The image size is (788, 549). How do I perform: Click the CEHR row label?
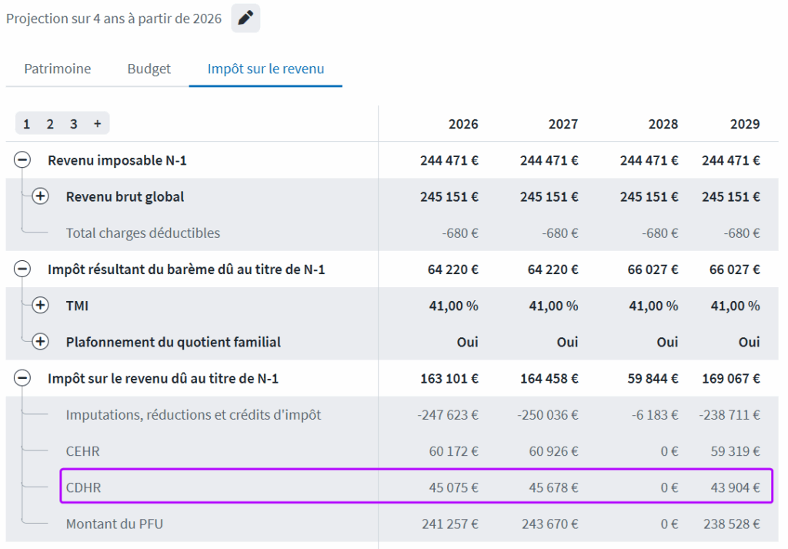click(x=83, y=451)
